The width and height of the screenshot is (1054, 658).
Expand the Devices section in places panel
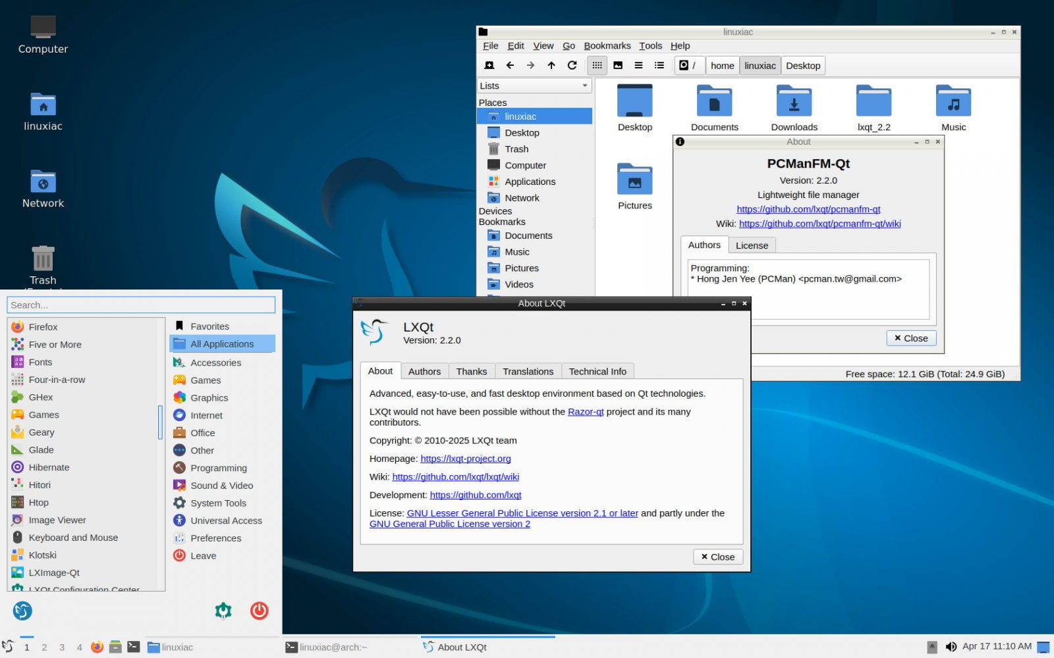(x=495, y=211)
